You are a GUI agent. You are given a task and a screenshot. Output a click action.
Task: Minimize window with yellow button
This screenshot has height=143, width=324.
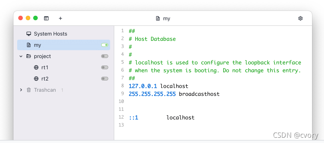28,18
